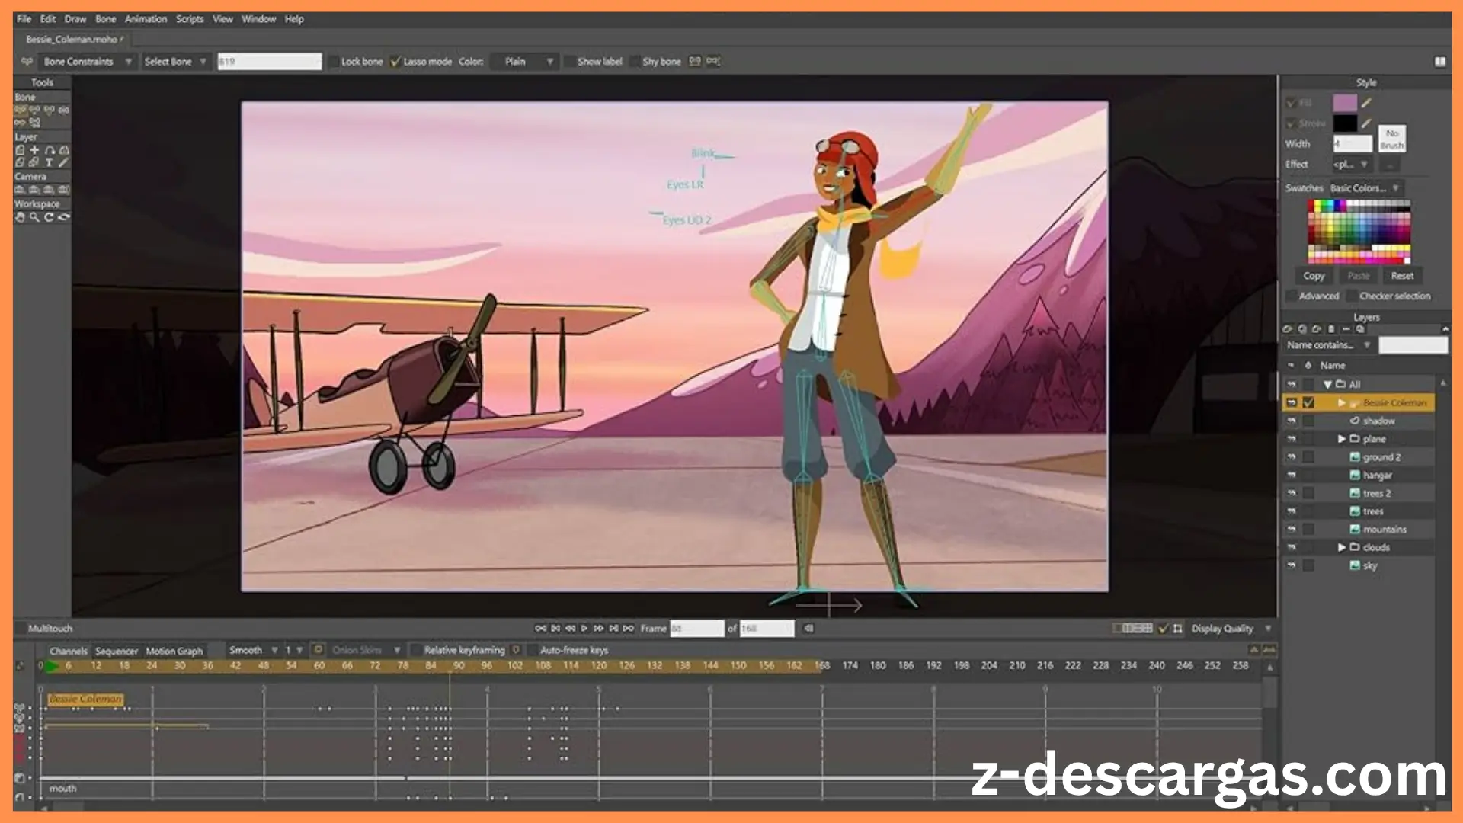The image size is (1463, 823).
Task: Enable the Relative keyframing checkbox
Action: [416, 650]
